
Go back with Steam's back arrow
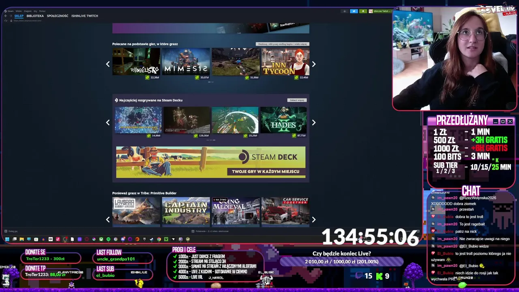click(6, 16)
